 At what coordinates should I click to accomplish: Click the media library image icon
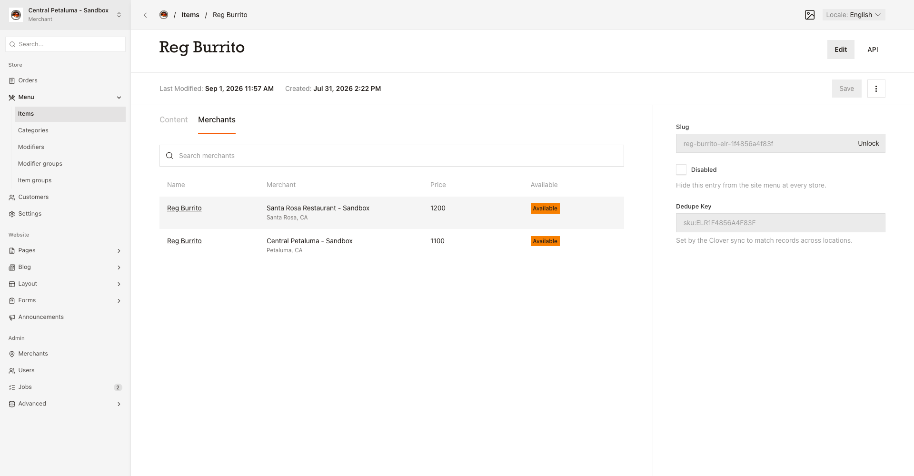click(x=810, y=15)
